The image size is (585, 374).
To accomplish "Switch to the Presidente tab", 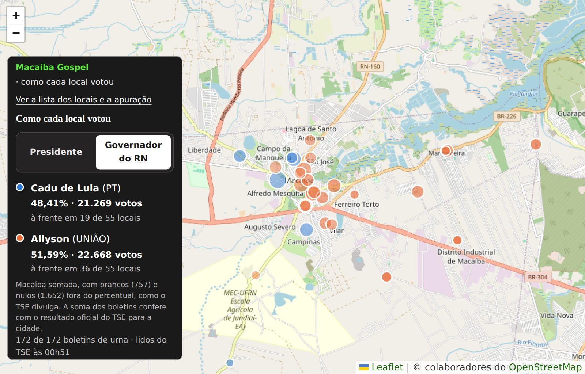I will [x=56, y=152].
